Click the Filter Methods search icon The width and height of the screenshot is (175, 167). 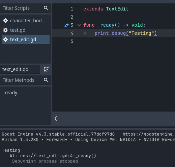click(x=46, y=80)
